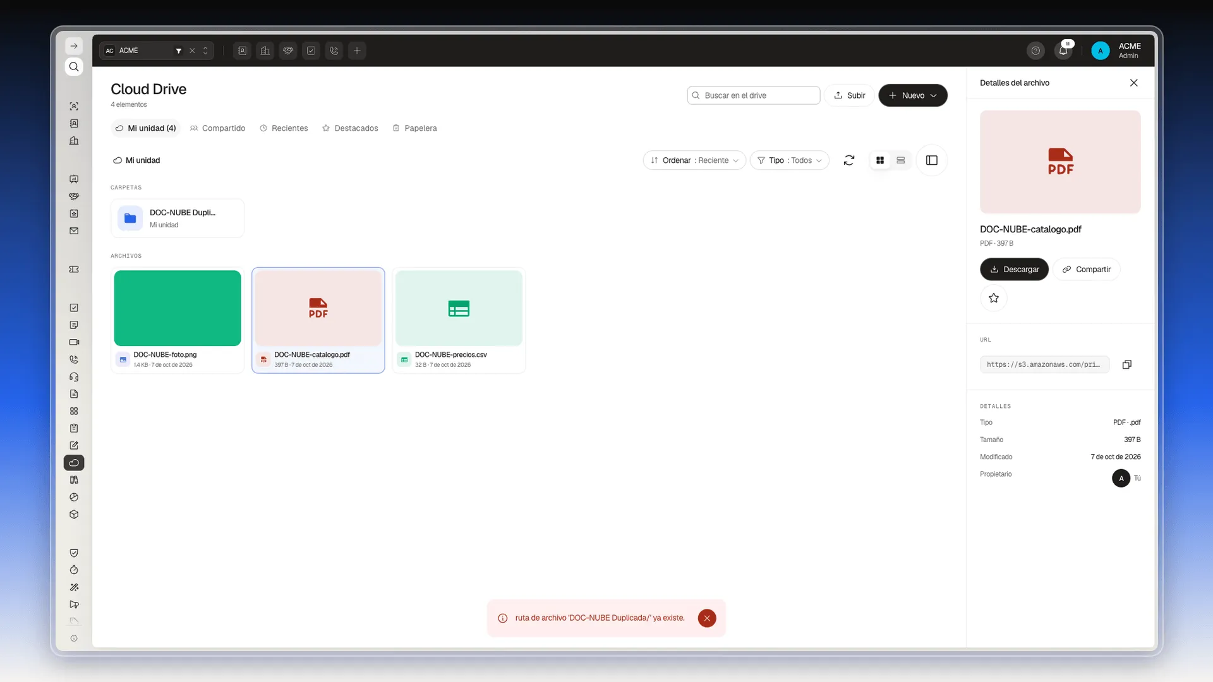Expand the Nuevo button menu
Image resolution: width=1213 pixels, height=682 pixels.
[913, 95]
